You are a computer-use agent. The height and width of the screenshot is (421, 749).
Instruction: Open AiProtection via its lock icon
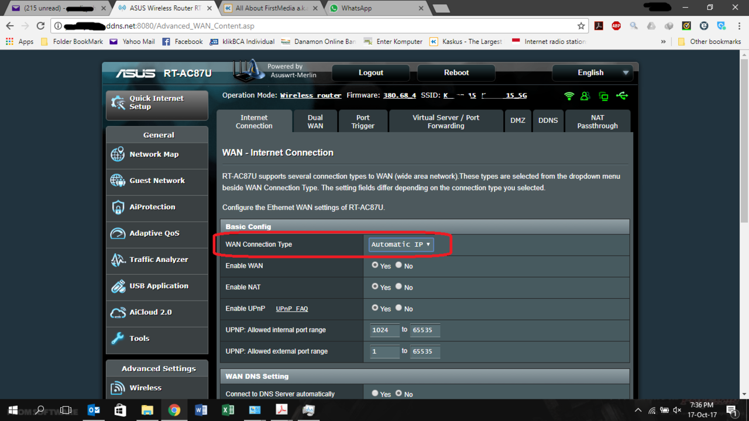[118, 207]
